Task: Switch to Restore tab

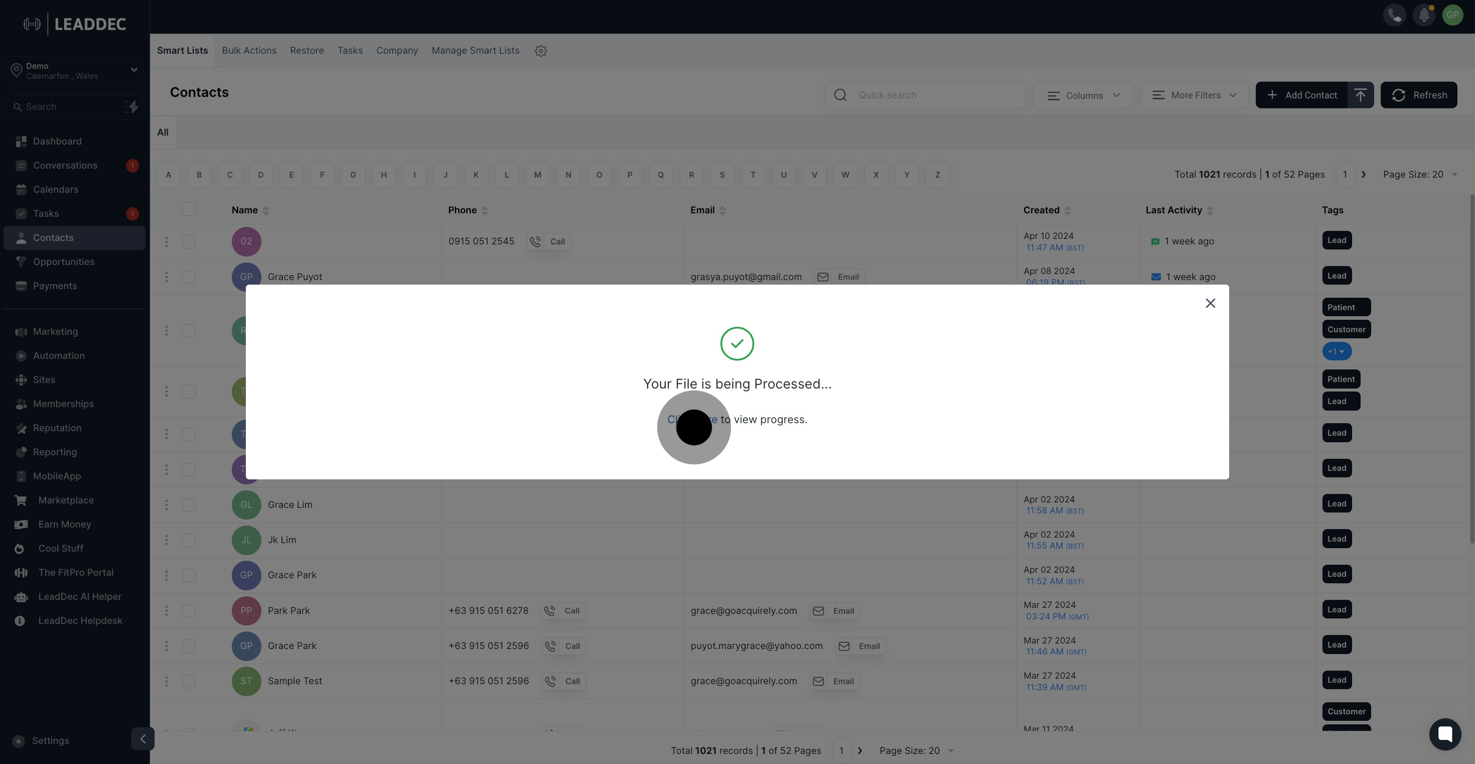Action: tap(307, 50)
